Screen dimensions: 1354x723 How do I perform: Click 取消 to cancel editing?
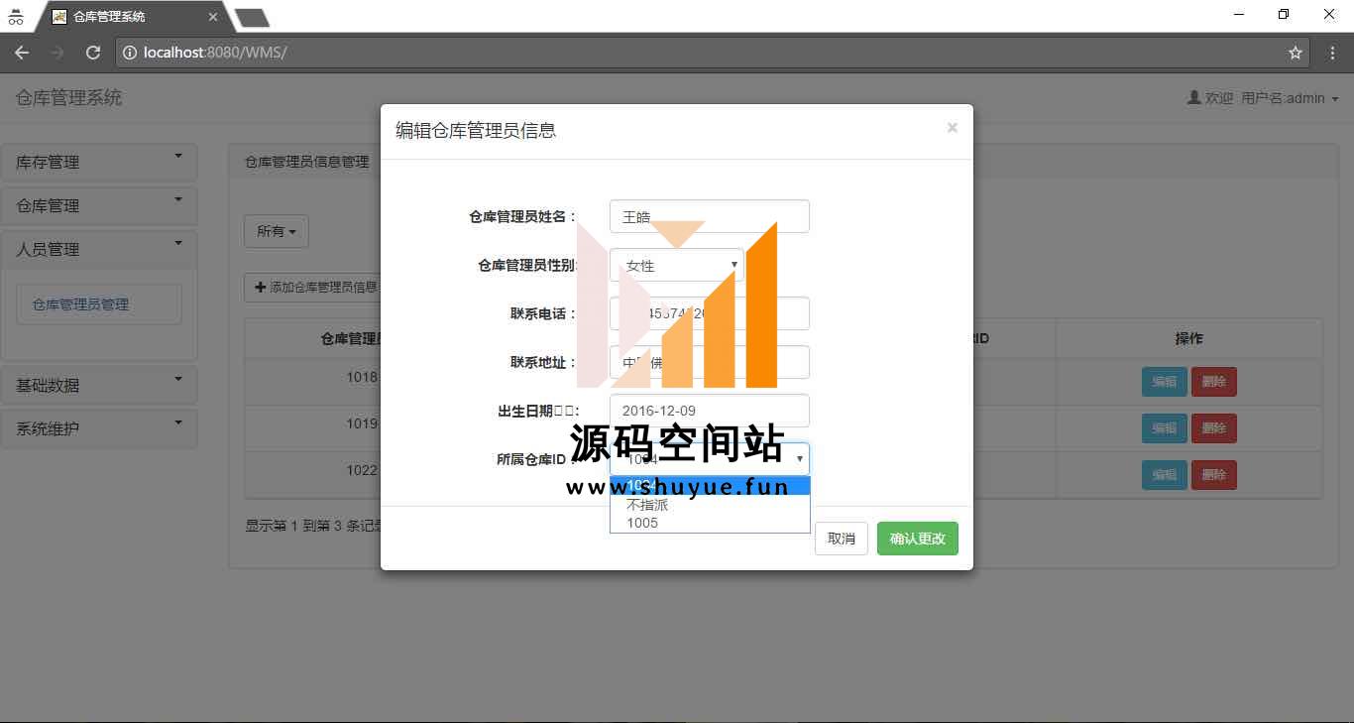(x=842, y=539)
